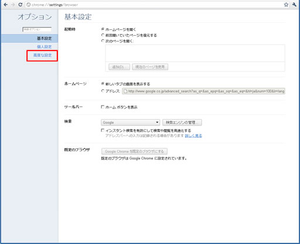Viewport: 300px width, 244px height.
Task: Open 基本設定 in the sidebar
Action: (45, 38)
